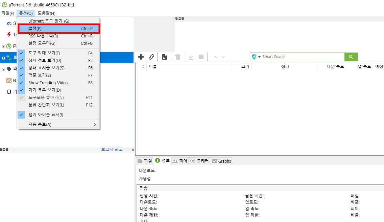The image size is (384, 222).
Task: Select µTorrent 프로 얻기 menu item
Action: [58, 21]
